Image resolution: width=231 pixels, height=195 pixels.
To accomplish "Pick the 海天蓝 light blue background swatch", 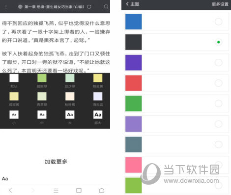I will pyautogui.click(x=98, y=97).
